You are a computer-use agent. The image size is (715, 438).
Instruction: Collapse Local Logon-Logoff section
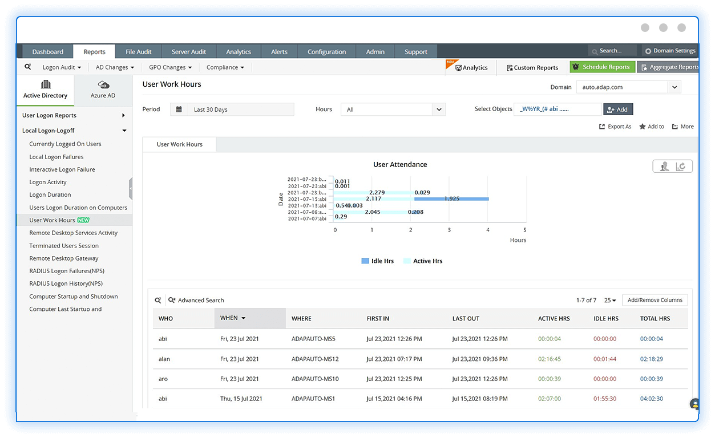[74, 131]
